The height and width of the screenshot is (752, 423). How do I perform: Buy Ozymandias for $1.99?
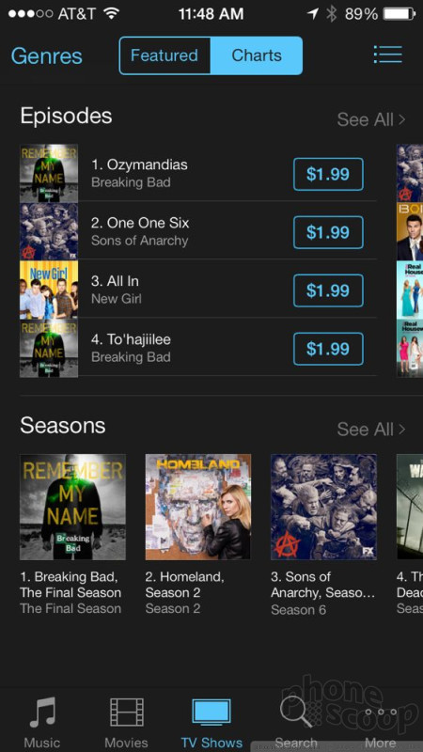328,174
